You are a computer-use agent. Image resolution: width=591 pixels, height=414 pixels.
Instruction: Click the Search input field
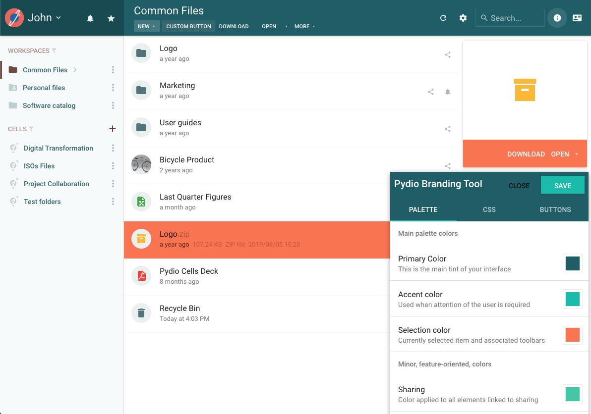pyautogui.click(x=515, y=18)
